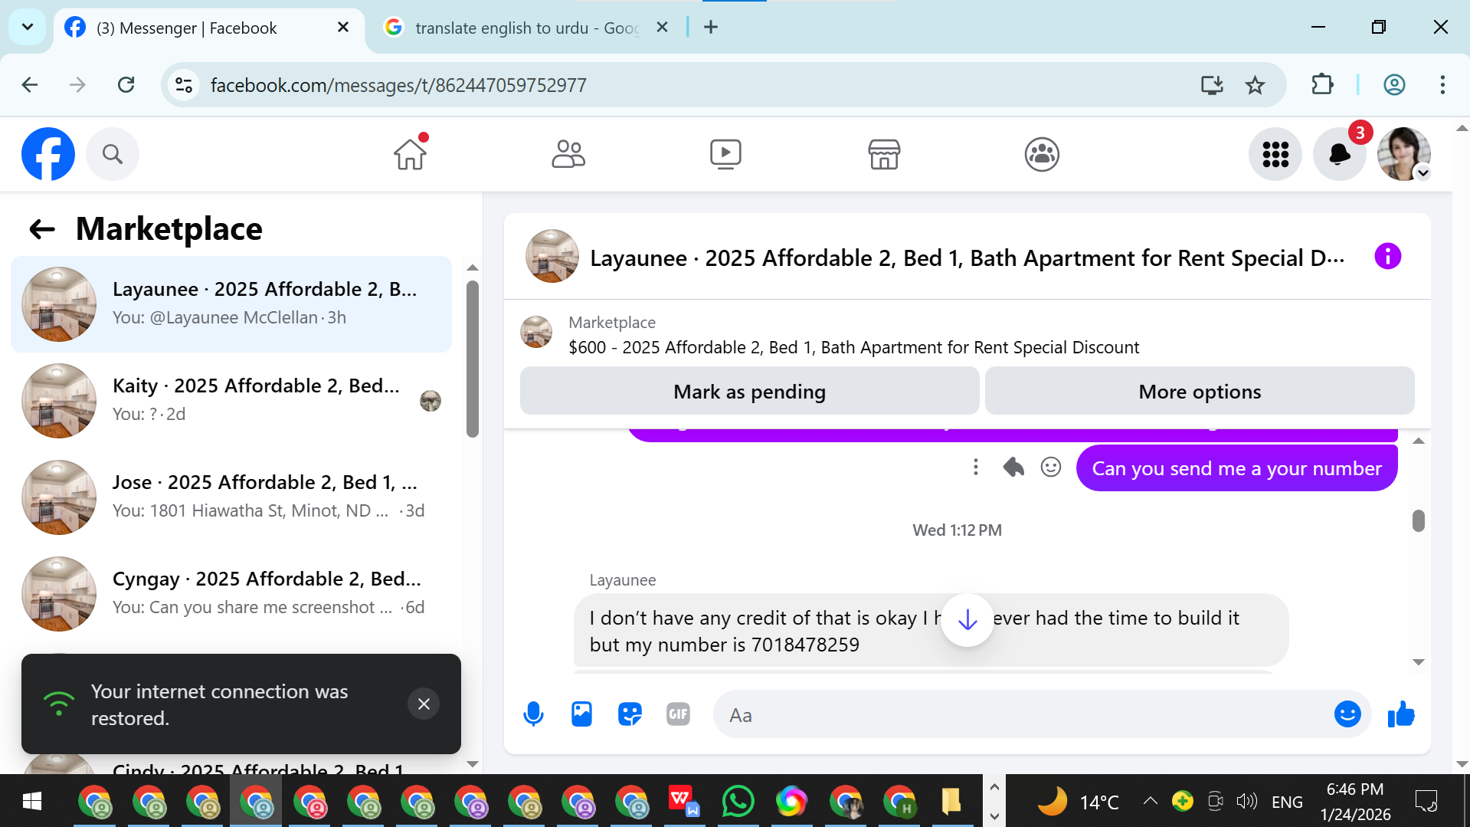Click the More options button
The height and width of the screenshot is (827, 1470).
[1199, 391]
